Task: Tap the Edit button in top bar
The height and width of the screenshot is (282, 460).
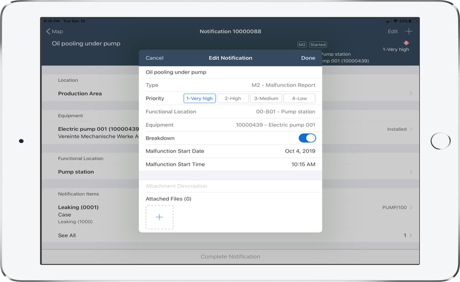Action: tap(393, 32)
